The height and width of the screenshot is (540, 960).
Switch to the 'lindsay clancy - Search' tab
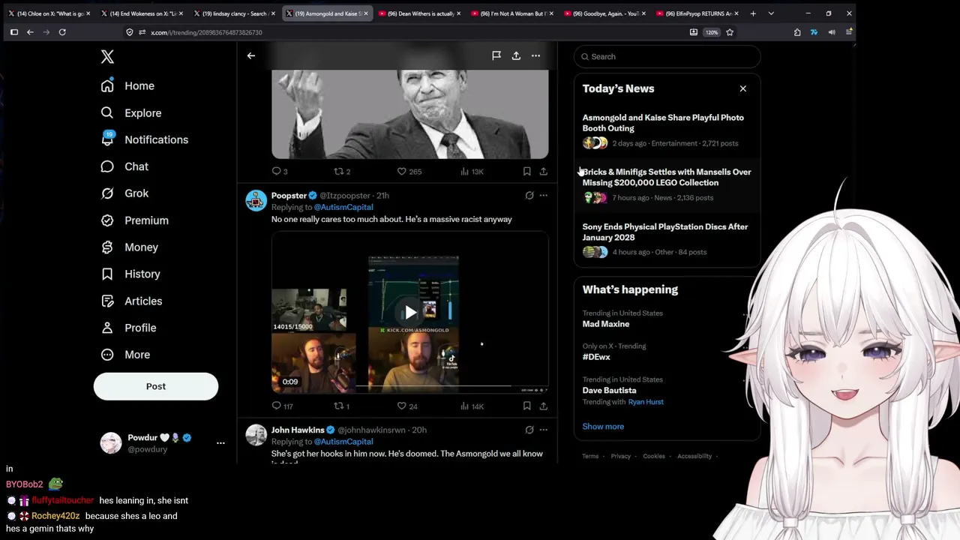tap(233, 13)
